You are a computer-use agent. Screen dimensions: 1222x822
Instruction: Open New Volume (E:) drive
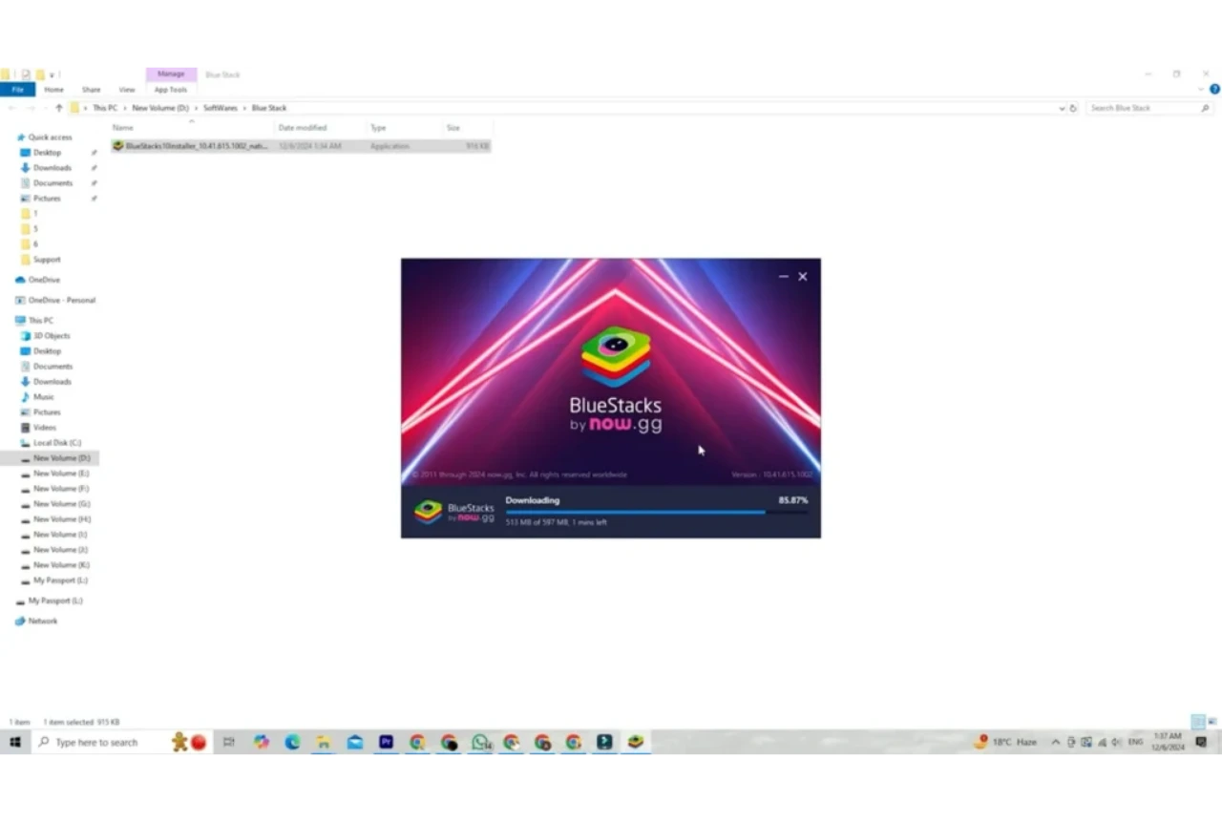61,474
